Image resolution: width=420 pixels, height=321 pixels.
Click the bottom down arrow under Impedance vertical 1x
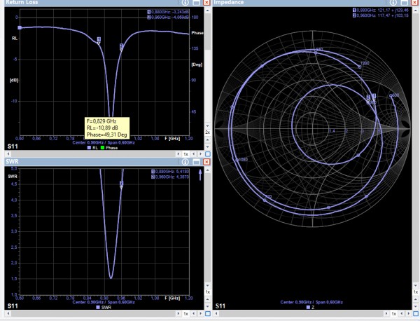(415, 306)
